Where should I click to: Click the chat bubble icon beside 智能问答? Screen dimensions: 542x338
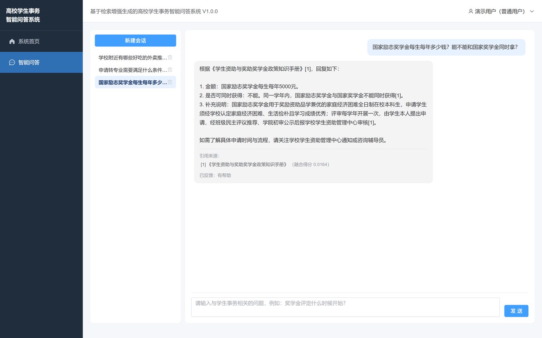(12, 62)
